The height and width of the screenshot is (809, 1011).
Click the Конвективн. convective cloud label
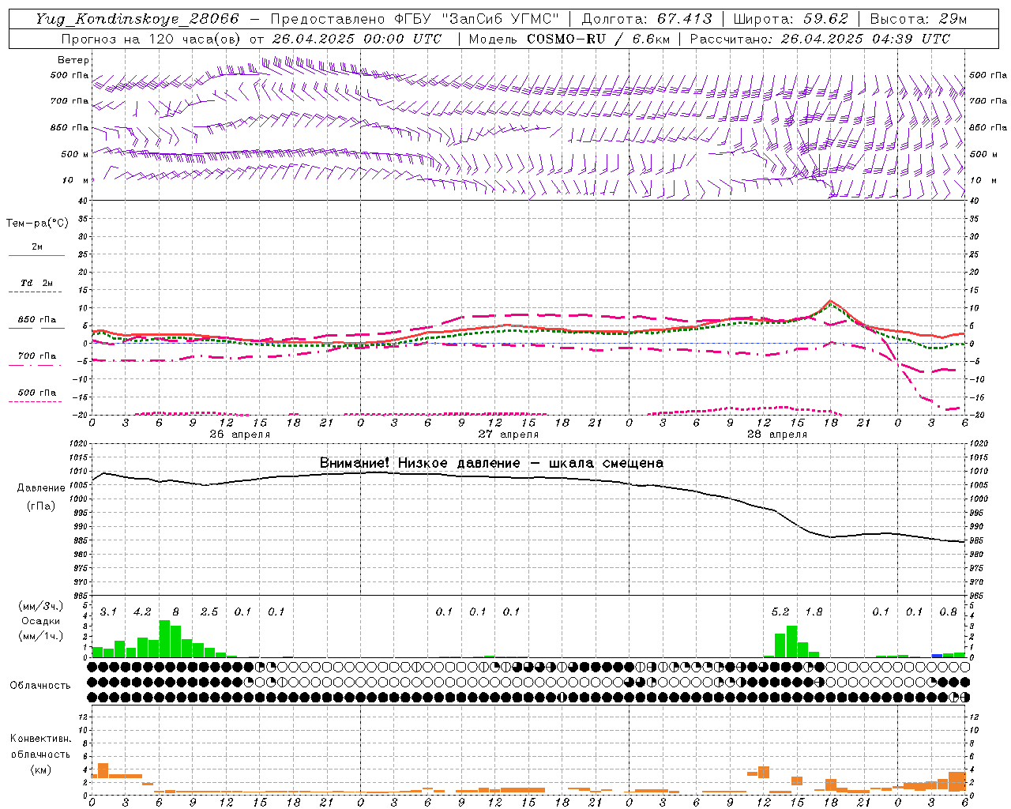(x=40, y=739)
